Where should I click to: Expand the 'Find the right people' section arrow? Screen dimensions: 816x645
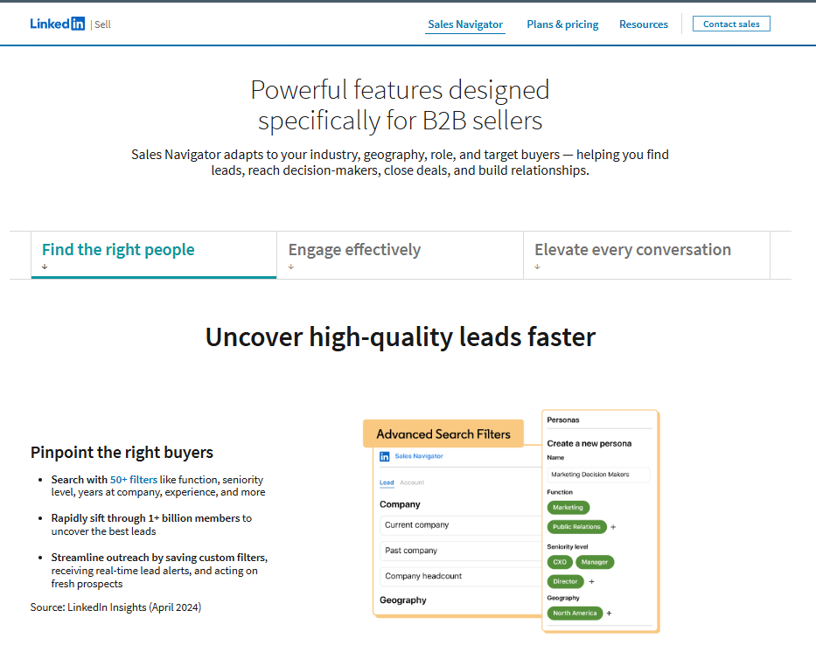coord(43,266)
